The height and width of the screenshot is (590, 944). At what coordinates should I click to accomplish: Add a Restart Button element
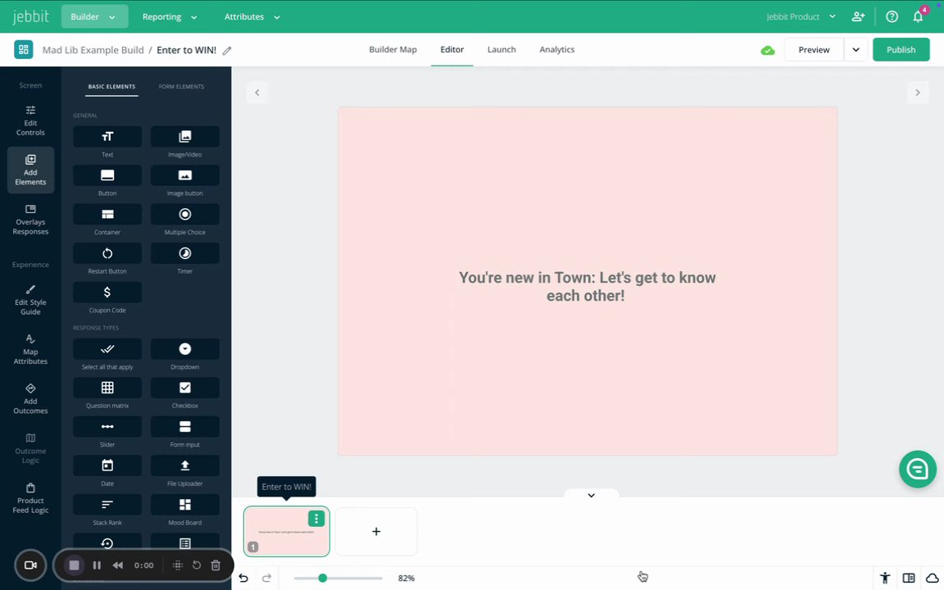[107, 253]
